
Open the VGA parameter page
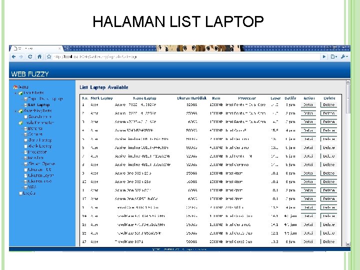pyautogui.click(x=32, y=187)
